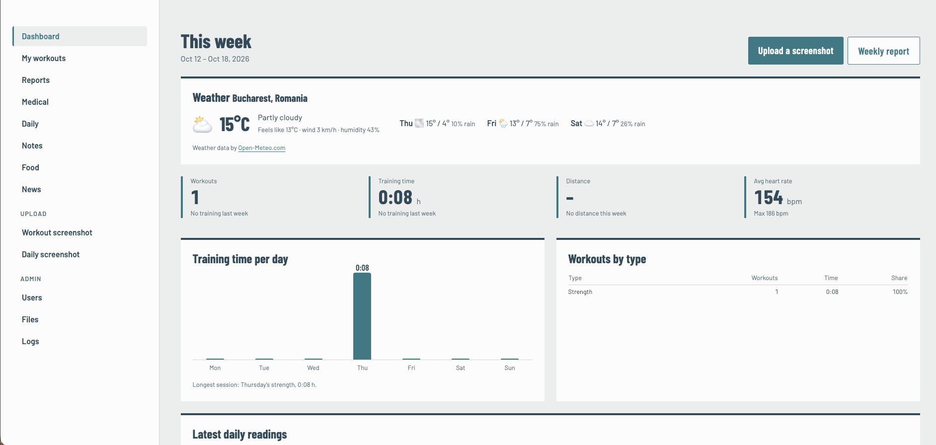Click Saturday's cloudy forecast icon

(x=589, y=123)
